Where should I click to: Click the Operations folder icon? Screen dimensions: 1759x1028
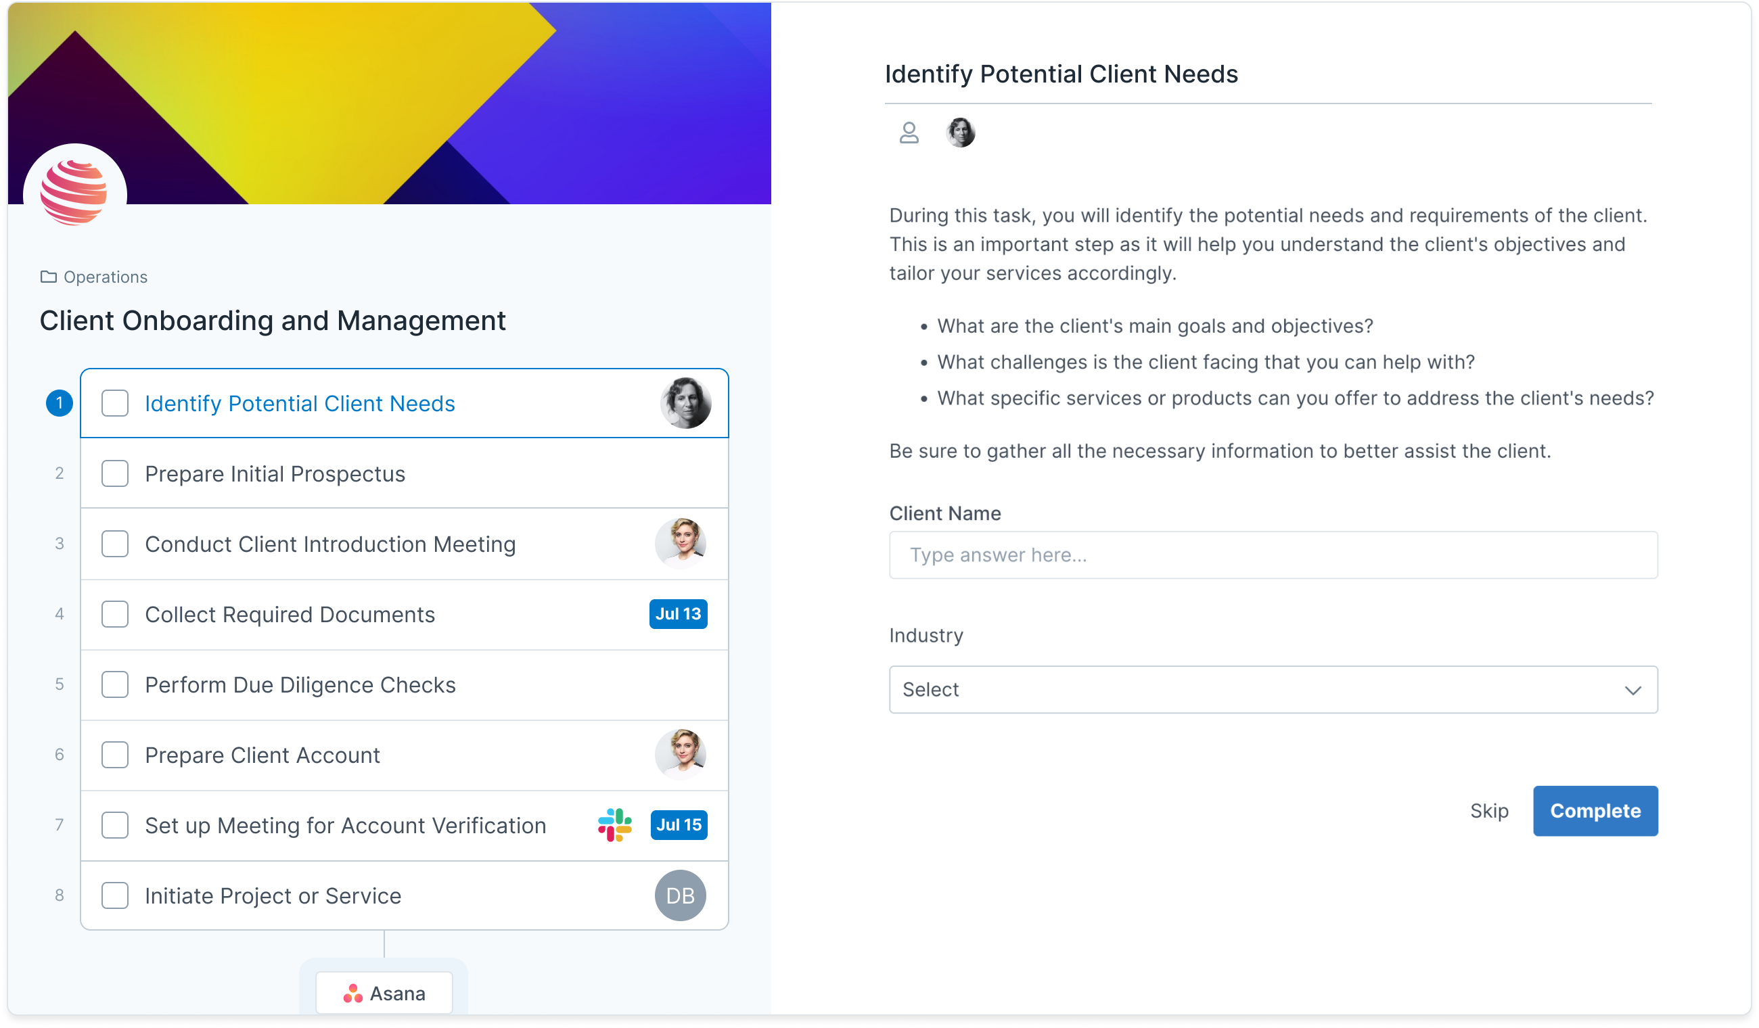pyautogui.click(x=48, y=277)
